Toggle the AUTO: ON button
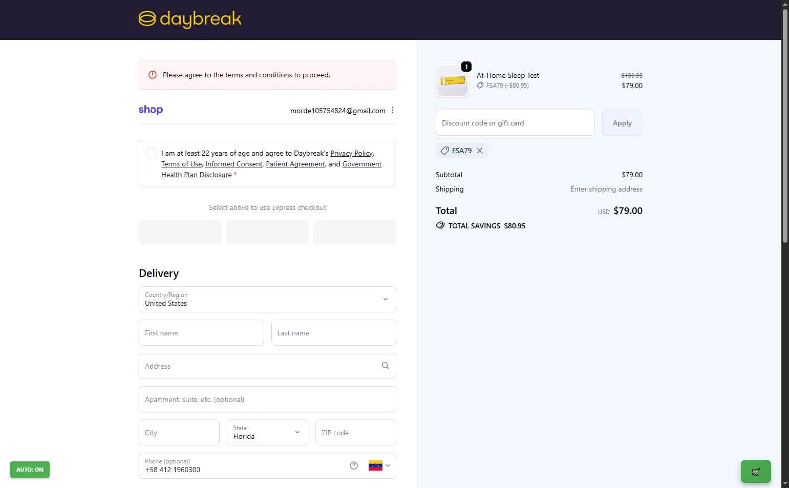This screenshot has height=488, width=789. pyautogui.click(x=30, y=470)
